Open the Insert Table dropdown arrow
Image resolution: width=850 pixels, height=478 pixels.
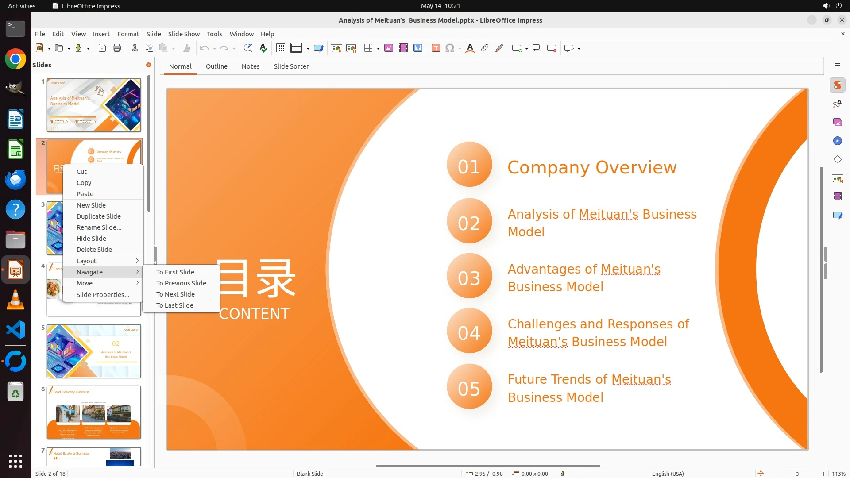tap(378, 48)
